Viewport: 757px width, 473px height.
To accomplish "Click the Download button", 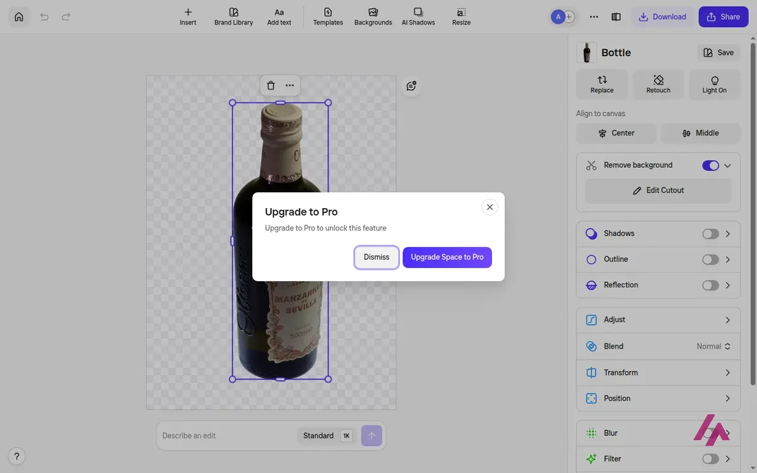I will pos(662,17).
